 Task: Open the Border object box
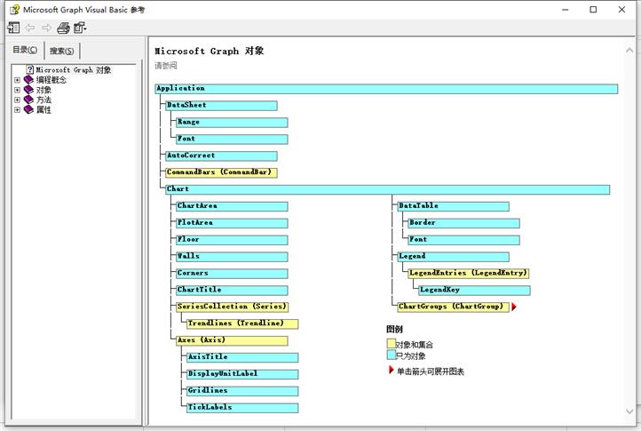tap(464, 223)
